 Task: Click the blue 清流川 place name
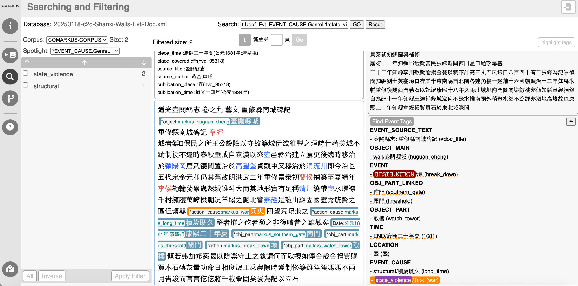[x=317, y=166]
